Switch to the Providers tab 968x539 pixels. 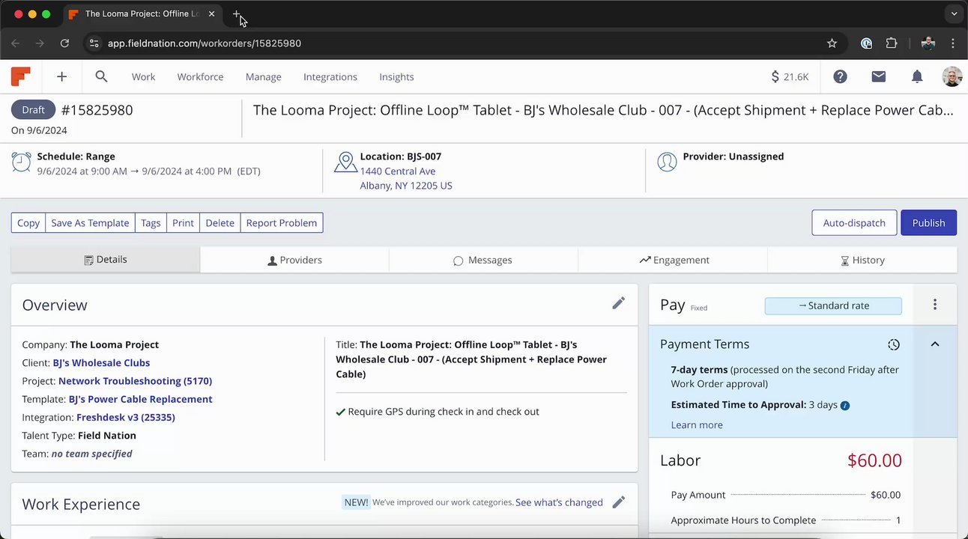click(x=294, y=260)
